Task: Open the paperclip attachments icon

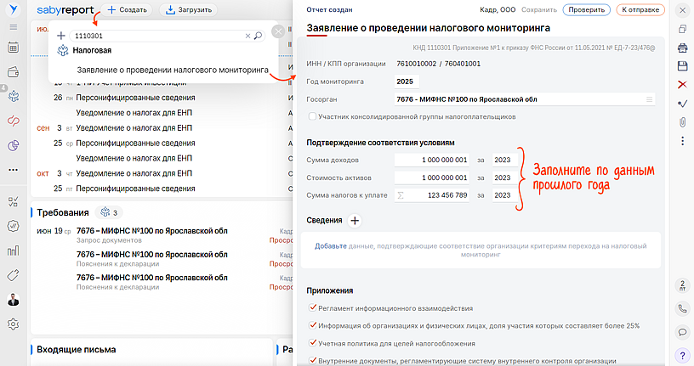Action: pyautogui.click(x=682, y=121)
